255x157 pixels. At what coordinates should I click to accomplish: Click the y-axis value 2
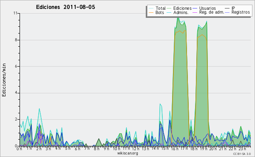(16, 119)
